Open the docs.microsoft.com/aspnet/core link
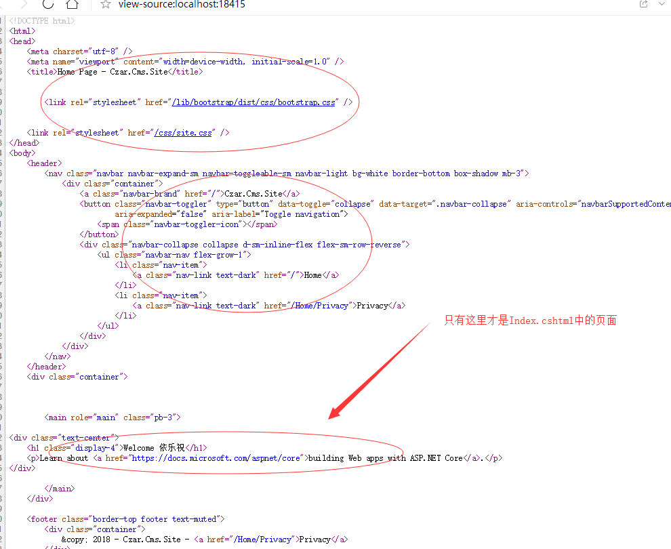The image size is (671, 549). coord(216,458)
